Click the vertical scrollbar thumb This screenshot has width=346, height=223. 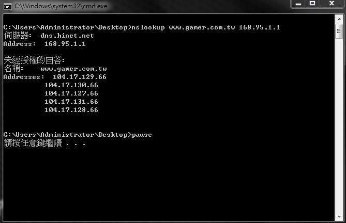coord(339,31)
